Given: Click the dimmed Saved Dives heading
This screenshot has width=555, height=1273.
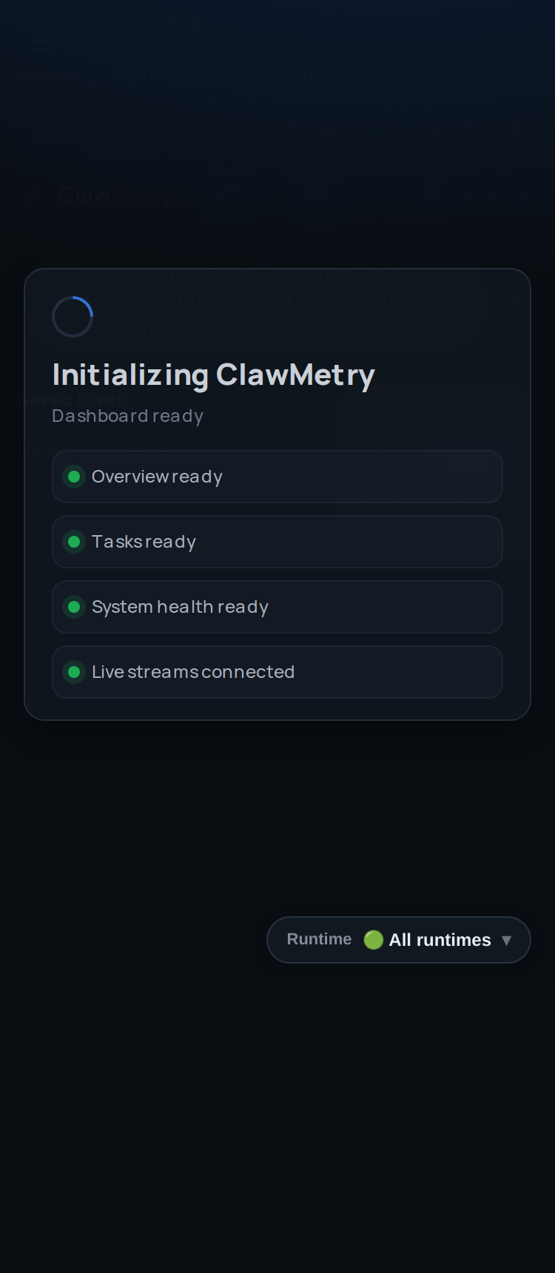Looking at the screenshot, I should point(73,400).
